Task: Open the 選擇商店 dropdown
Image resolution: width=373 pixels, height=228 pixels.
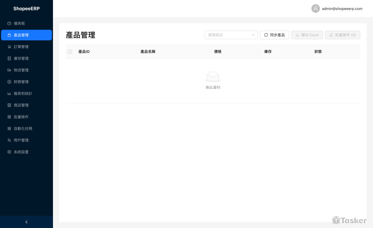Action: pyautogui.click(x=231, y=35)
